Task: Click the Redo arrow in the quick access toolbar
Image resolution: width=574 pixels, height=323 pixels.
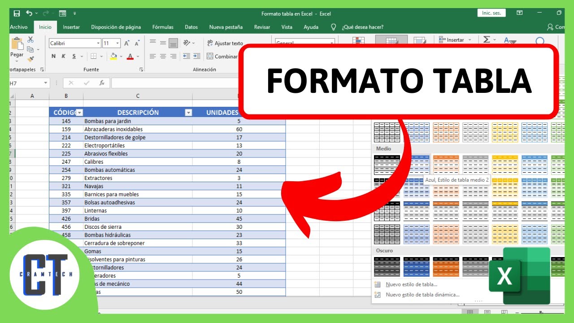Action: [x=47, y=13]
